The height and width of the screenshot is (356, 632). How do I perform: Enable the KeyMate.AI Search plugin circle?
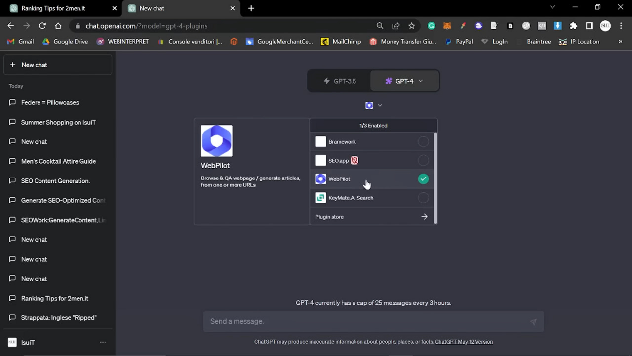[x=423, y=198]
